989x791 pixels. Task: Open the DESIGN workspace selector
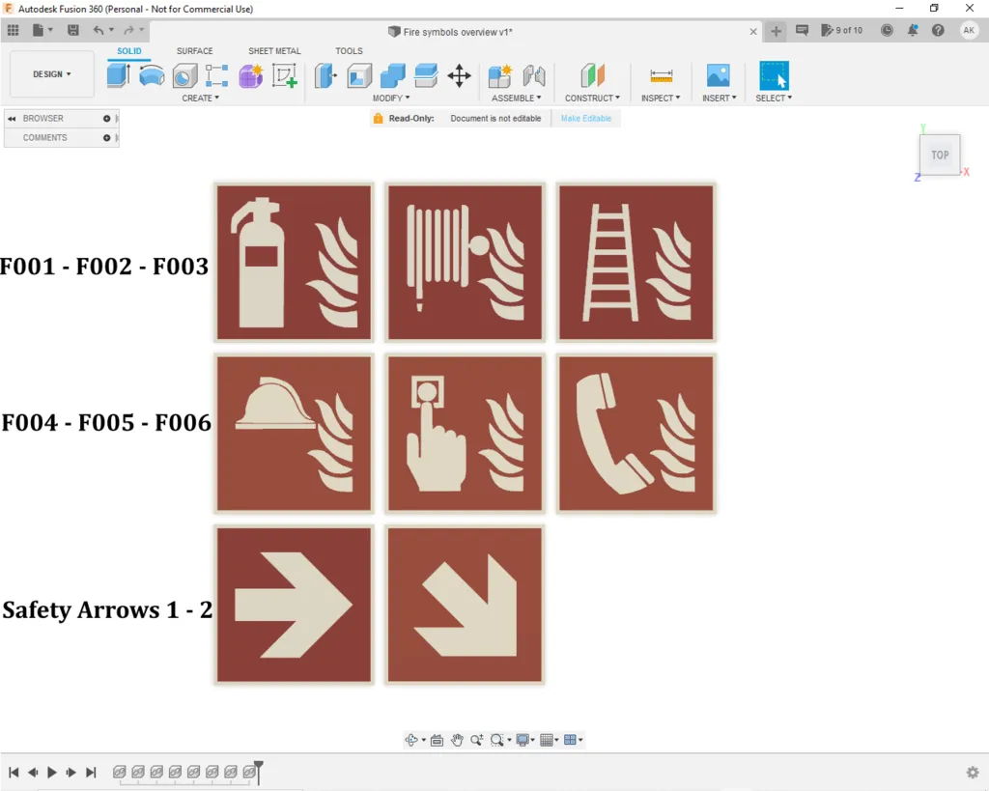click(50, 73)
